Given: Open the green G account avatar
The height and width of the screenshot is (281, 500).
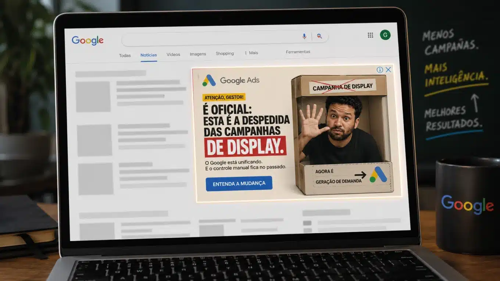Looking at the screenshot, I should (x=385, y=35).
